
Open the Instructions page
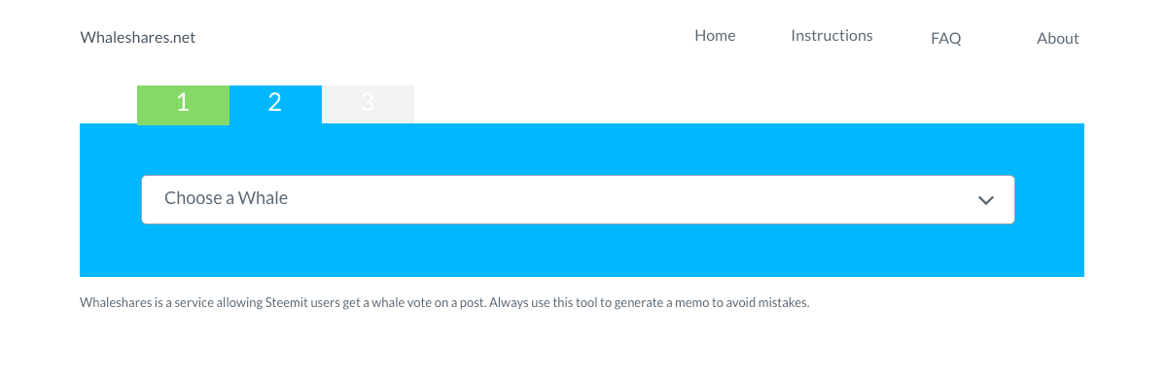[831, 36]
